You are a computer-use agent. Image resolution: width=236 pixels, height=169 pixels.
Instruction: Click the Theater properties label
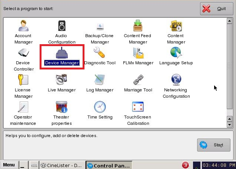point(62,120)
